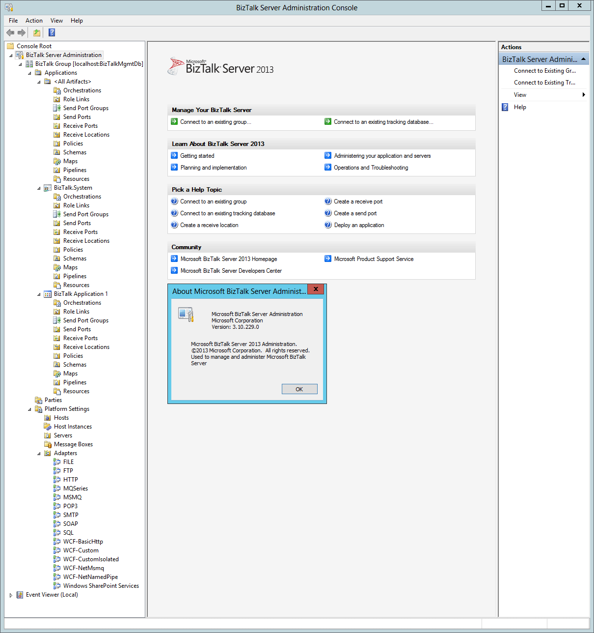Open the View menu
This screenshot has height=633, width=594.
[56, 21]
